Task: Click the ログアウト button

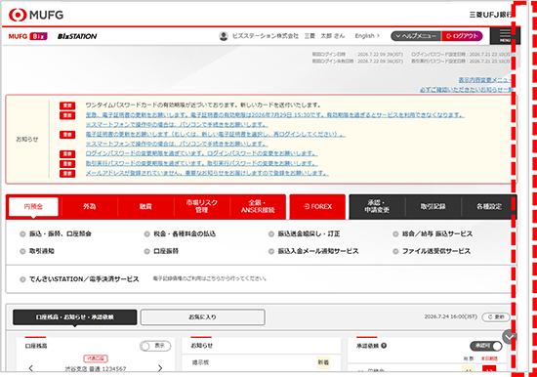Action: [463, 36]
